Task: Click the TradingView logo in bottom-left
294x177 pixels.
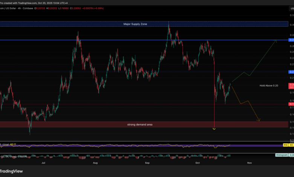Action: tap(11, 171)
